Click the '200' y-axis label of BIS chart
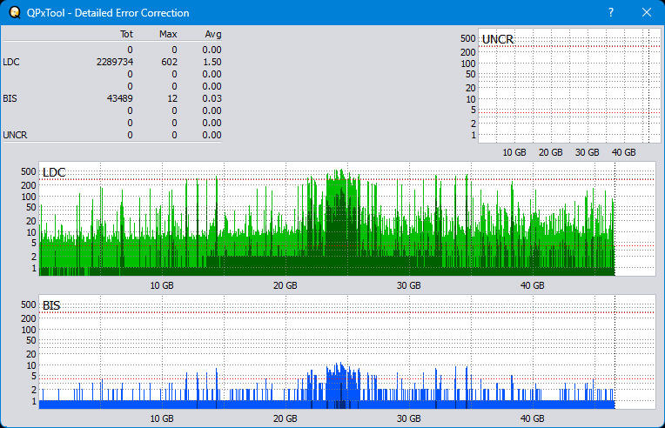Screen dimensions: 665x428 (x=29, y=318)
